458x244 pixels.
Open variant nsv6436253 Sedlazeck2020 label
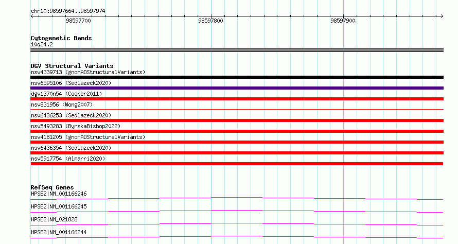tap(71, 115)
